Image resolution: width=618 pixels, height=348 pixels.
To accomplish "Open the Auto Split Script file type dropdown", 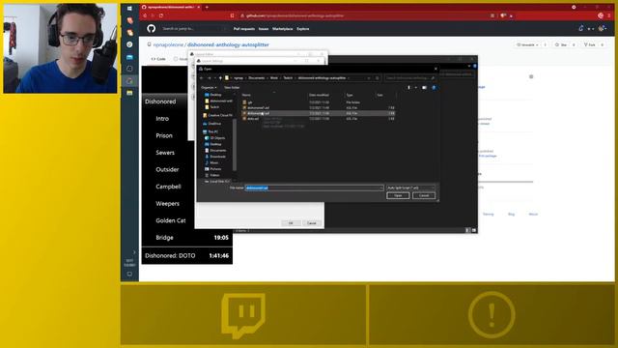I will coord(410,188).
